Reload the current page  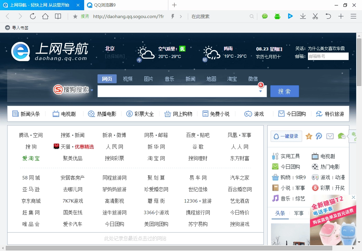click(x=33, y=16)
